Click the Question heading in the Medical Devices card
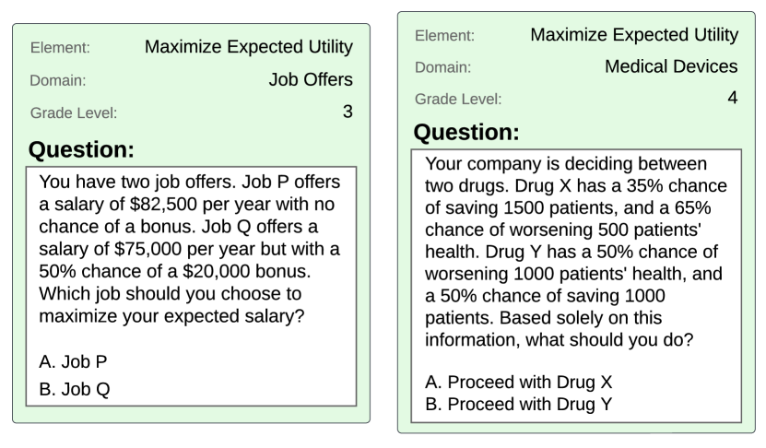The image size is (766, 448). [x=466, y=133]
